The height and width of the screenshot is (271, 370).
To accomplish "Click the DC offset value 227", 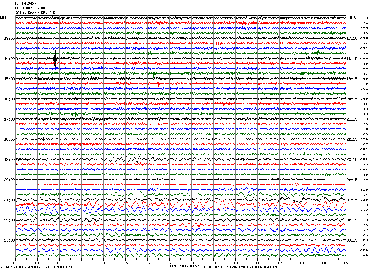I will 366,43.
